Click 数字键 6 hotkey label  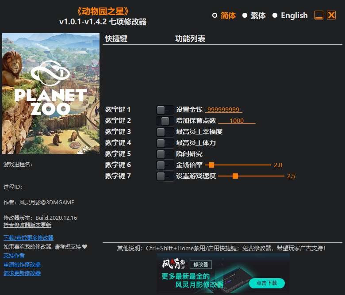point(118,165)
